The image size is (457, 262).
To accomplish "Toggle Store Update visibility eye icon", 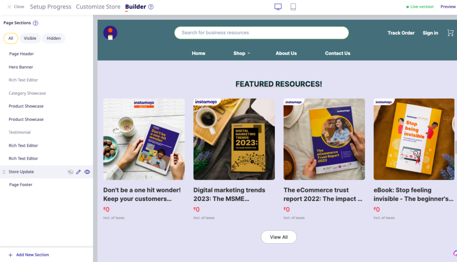I will coord(87,172).
